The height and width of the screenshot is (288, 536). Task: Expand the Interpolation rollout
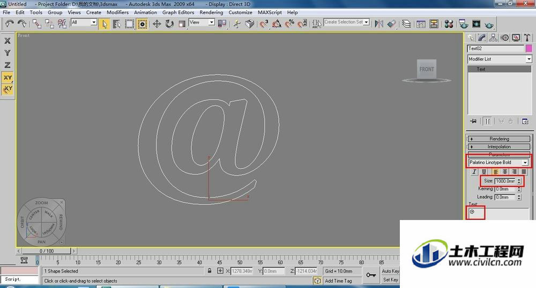tap(499, 147)
